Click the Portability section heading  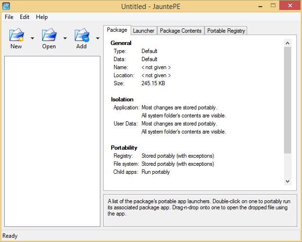124,148
